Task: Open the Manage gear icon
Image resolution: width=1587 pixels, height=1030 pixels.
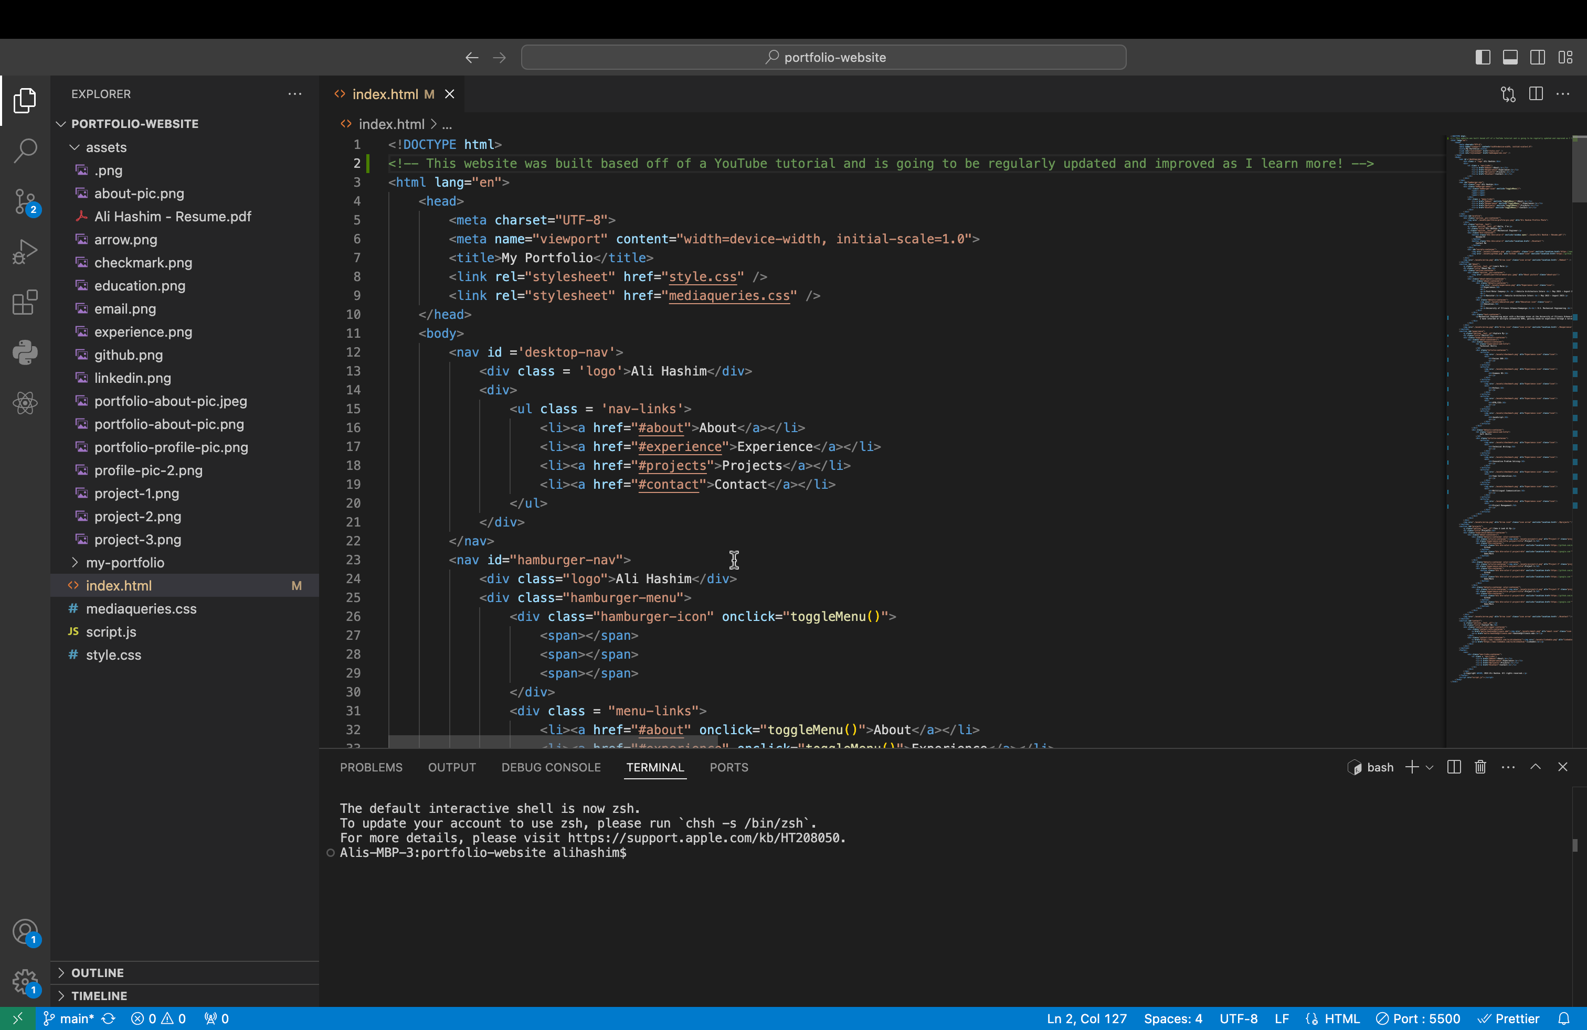Action: 25,982
